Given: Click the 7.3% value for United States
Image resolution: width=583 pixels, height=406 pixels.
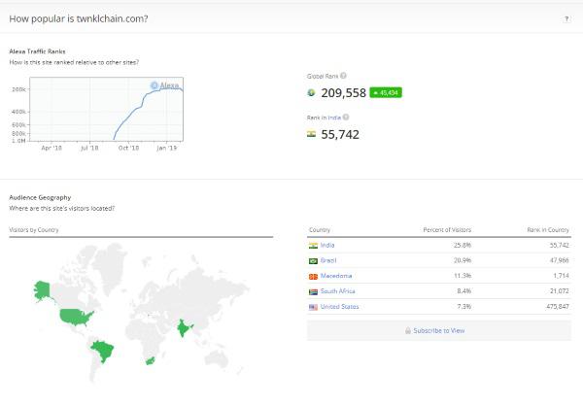Looking at the screenshot, I should tap(464, 306).
